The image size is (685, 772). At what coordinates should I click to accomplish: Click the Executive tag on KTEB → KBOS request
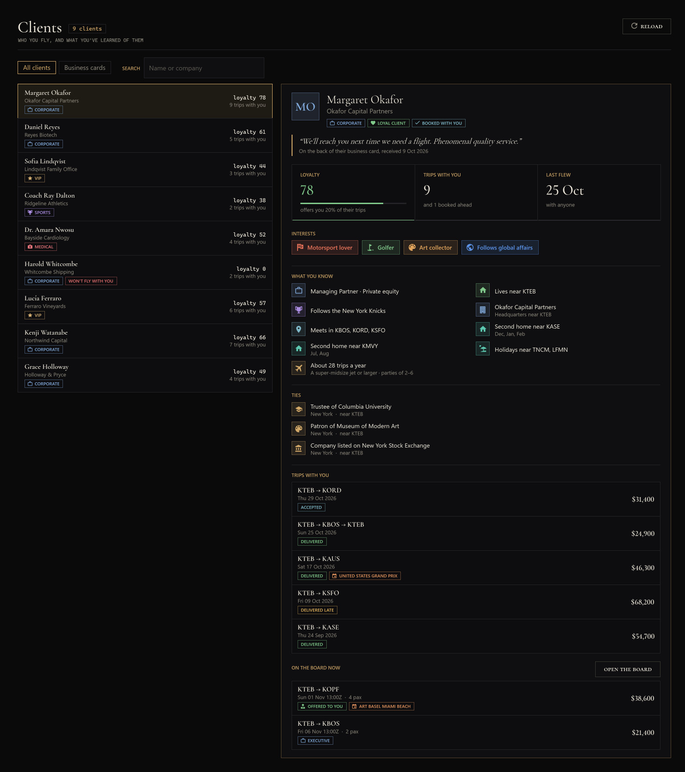(315, 741)
